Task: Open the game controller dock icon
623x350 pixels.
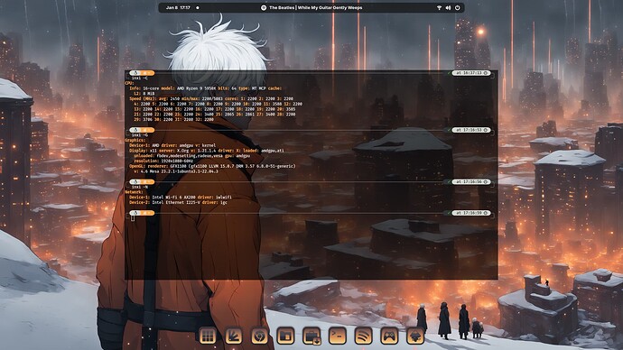Action: tap(389, 336)
